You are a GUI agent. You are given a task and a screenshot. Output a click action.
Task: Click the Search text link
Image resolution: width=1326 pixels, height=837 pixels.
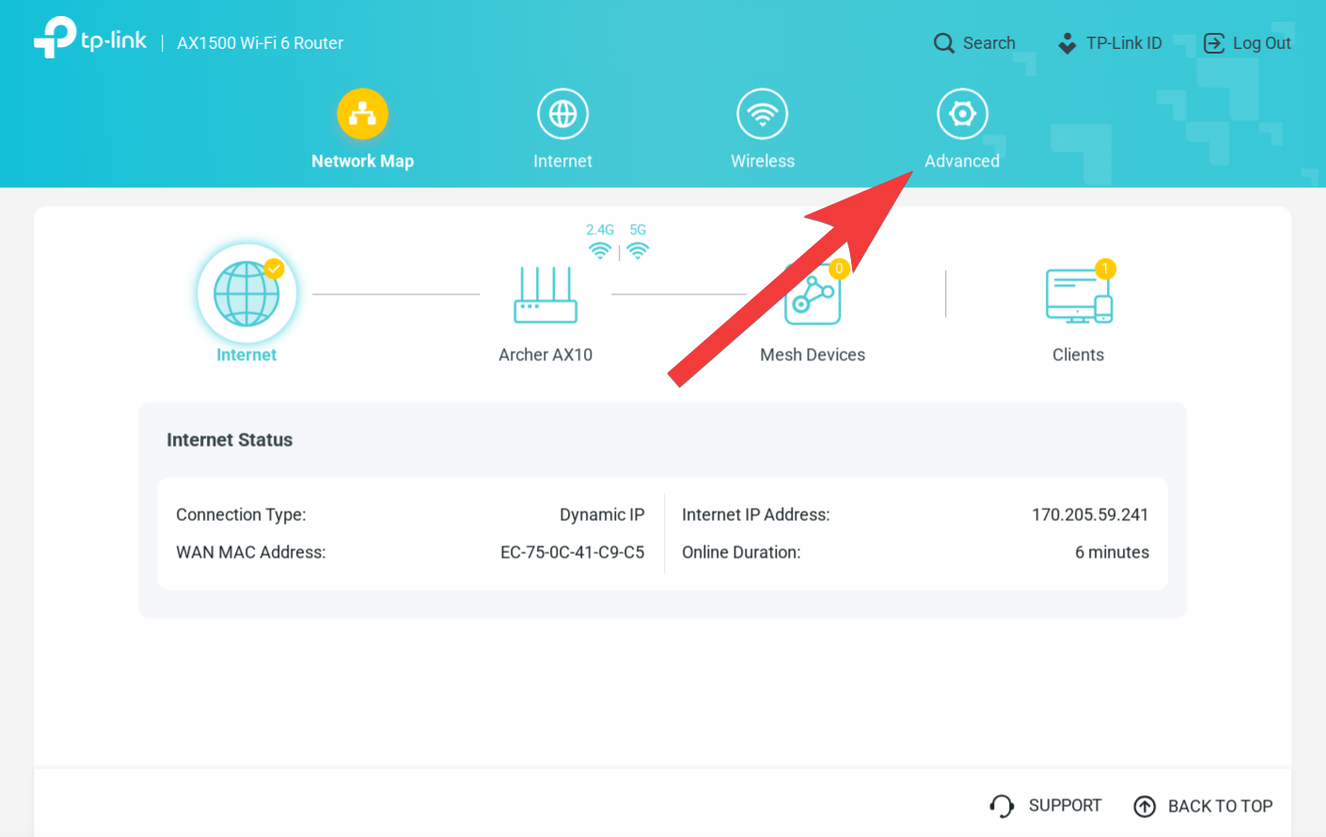[x=989, y=43]
